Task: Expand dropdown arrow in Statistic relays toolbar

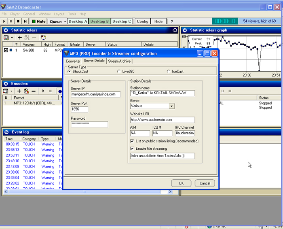Action: pyautogui.click(x=12, y=38)
